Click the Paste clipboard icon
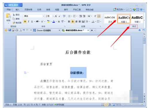The height and width of the screenshot is (108, 150). [x=8, y=16]
